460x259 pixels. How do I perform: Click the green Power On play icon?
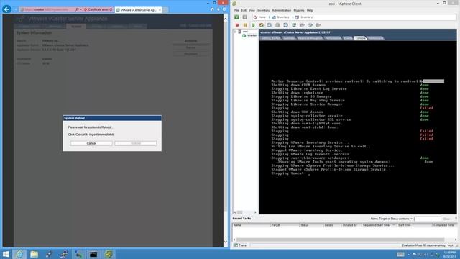(x=253, y=25)
